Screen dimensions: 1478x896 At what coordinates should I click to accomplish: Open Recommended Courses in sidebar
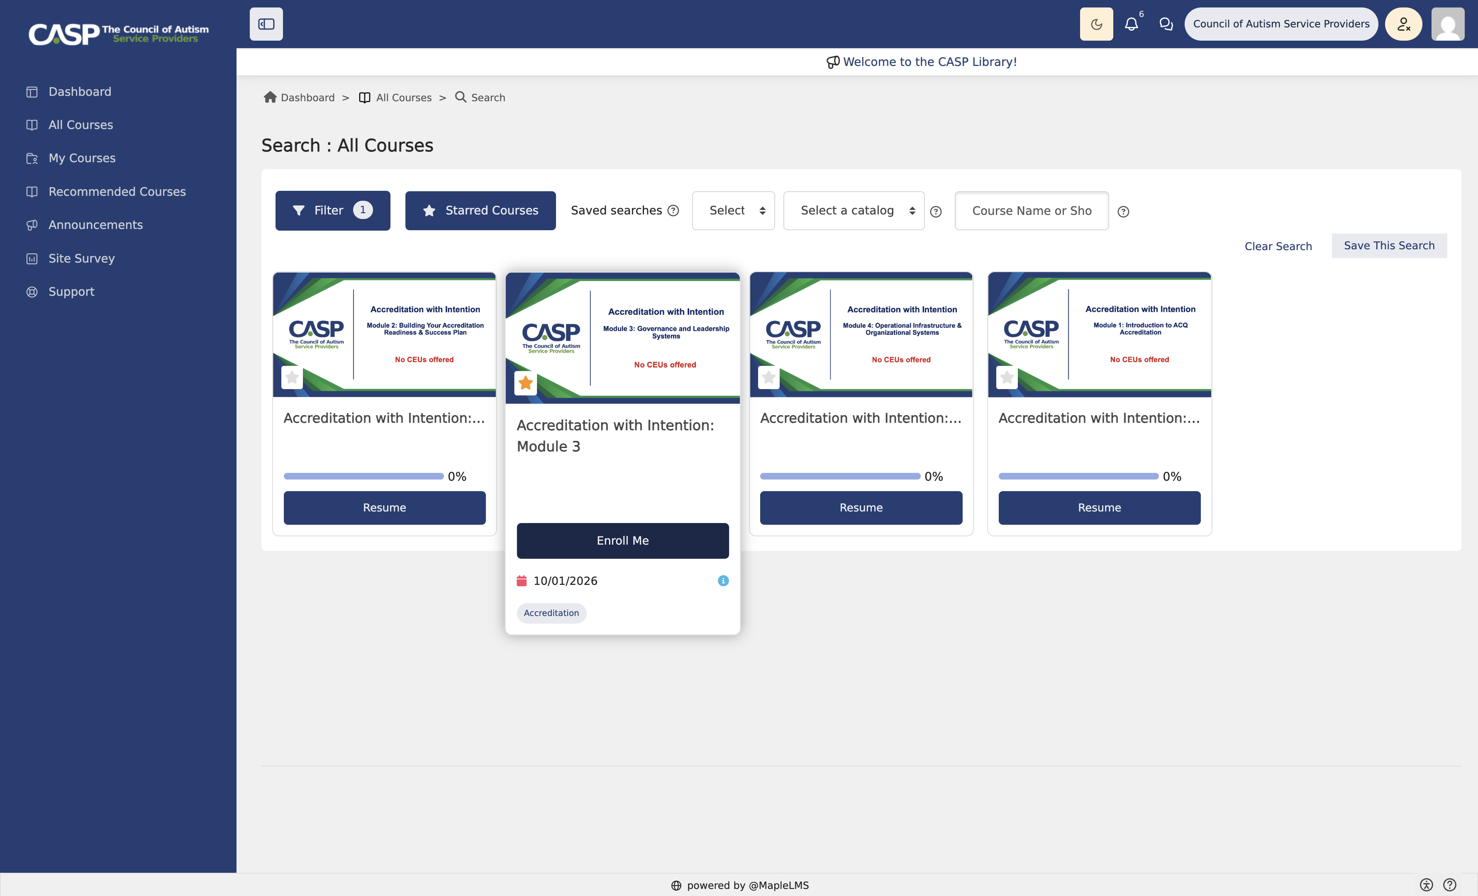(117, 191)
